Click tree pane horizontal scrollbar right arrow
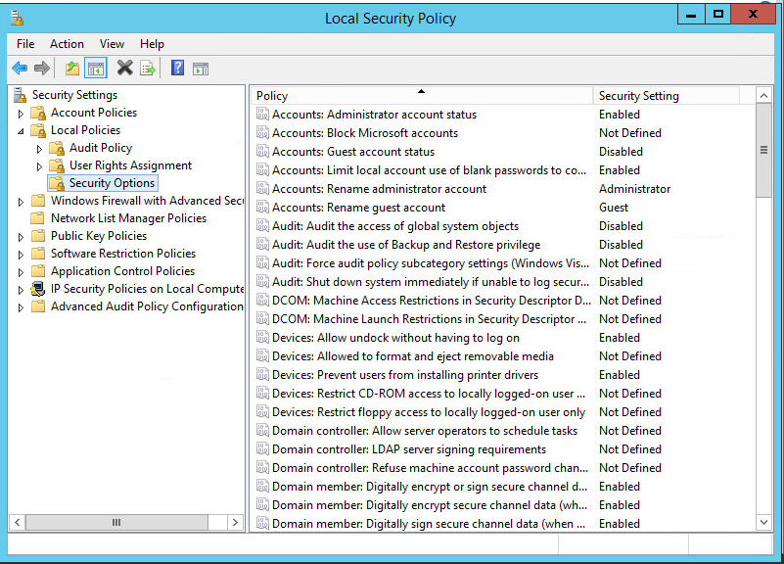 click(236, 523)
